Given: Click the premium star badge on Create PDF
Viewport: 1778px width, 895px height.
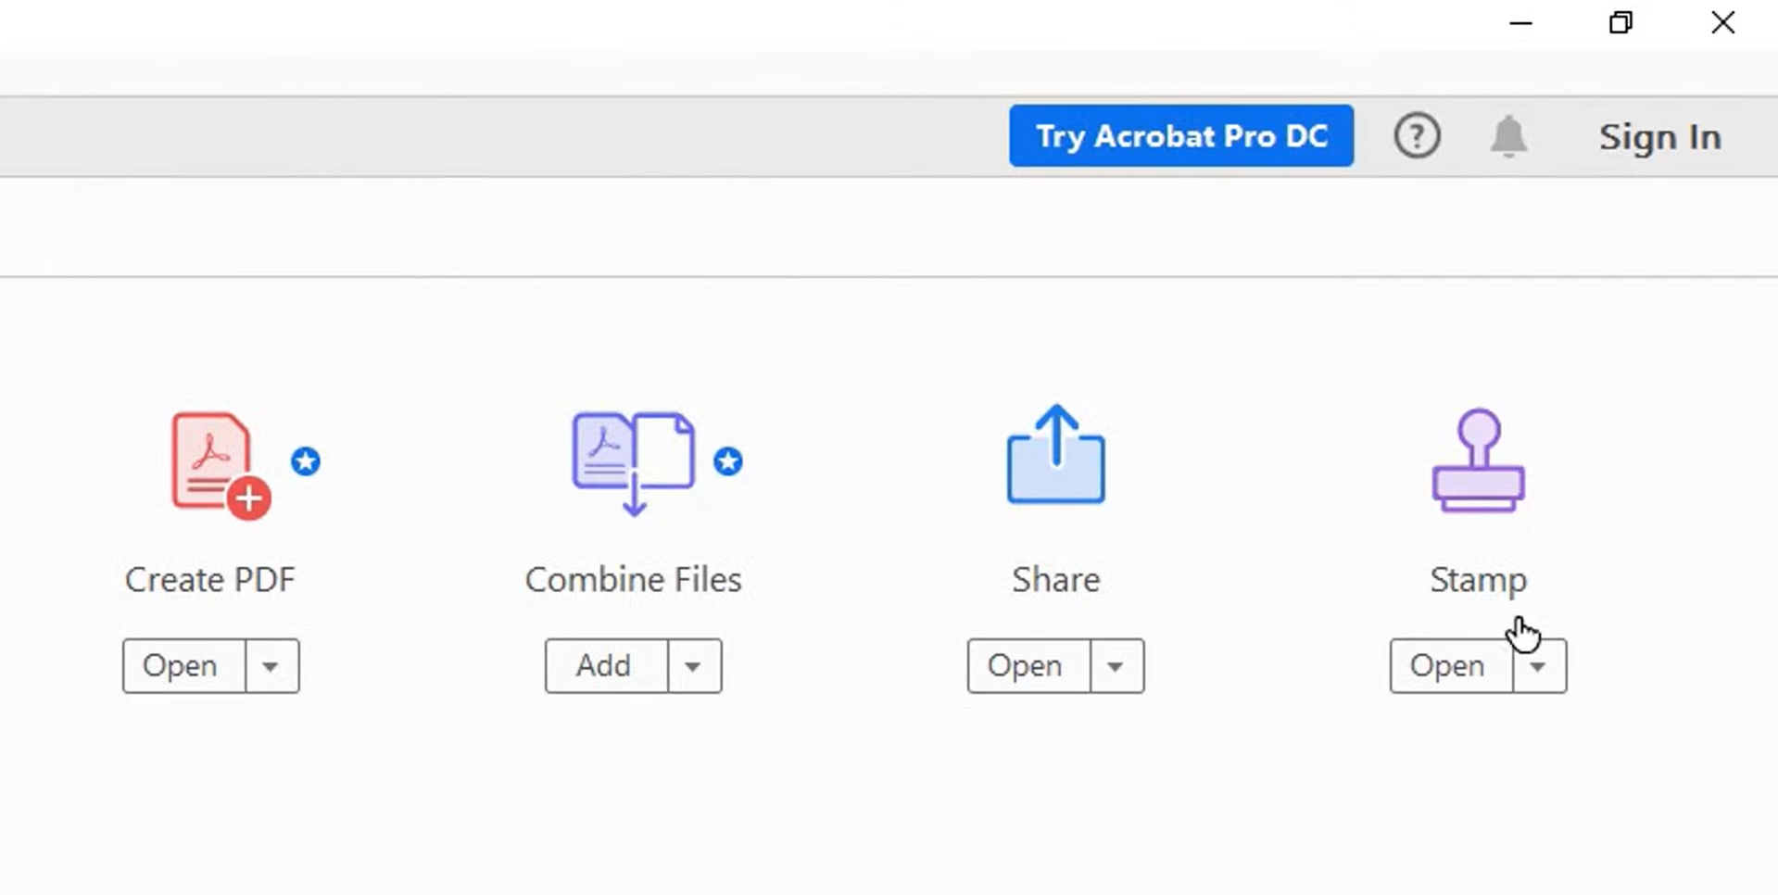Looking at the screenshot, I should tap(306, 460).
